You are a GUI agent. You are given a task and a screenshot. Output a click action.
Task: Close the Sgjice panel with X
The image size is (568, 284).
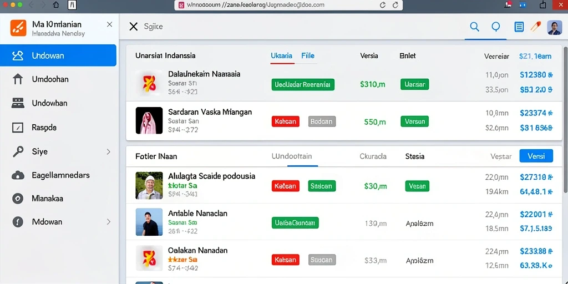click(133, 27)
